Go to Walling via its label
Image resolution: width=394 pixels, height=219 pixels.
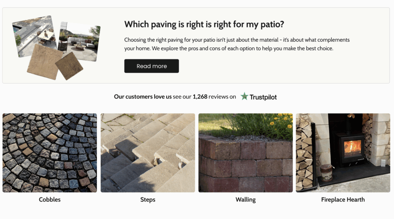[x=245, y=199]
